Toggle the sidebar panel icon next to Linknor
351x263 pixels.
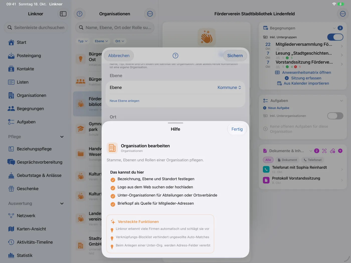tap(63, 14)
